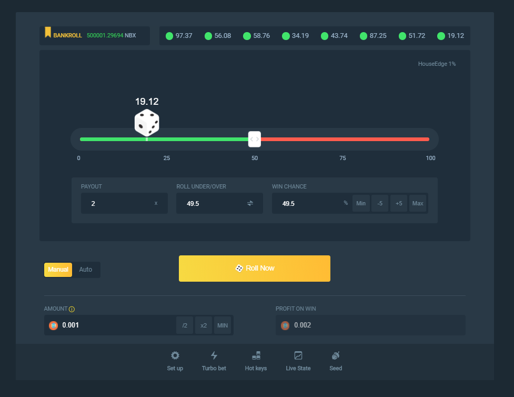
Task: Open the Set up gear icon
Action: (175, 355)
